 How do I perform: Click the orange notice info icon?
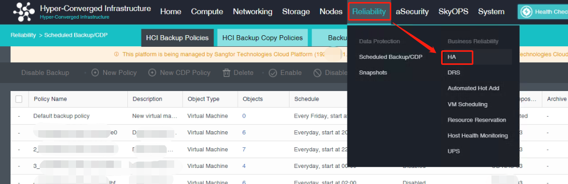tap(116, 54)
